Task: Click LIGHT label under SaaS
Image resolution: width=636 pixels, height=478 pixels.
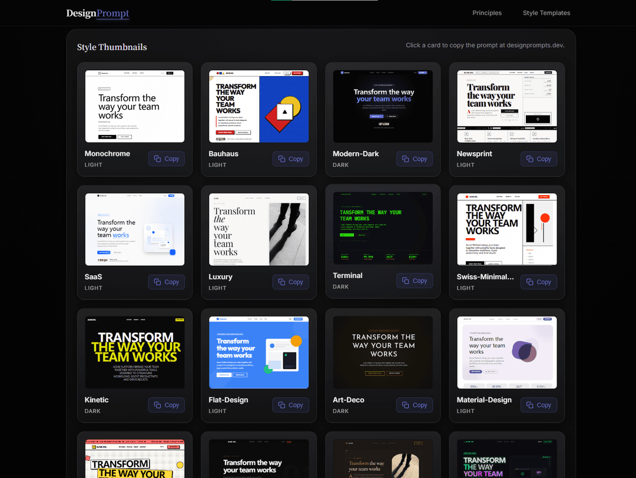Action: tap(93, 288)
